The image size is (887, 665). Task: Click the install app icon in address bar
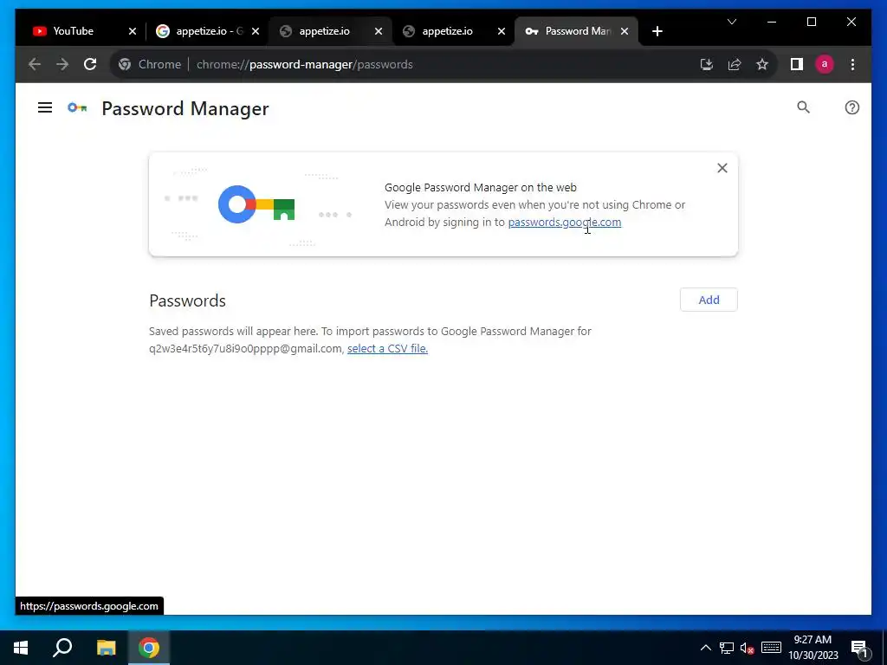point(707,64)
